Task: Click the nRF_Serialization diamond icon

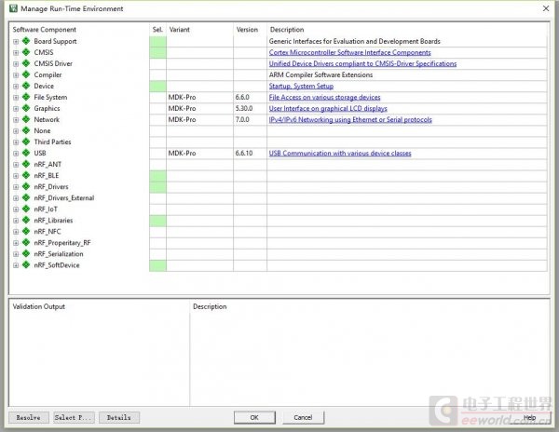Action: tap(26, 253)
